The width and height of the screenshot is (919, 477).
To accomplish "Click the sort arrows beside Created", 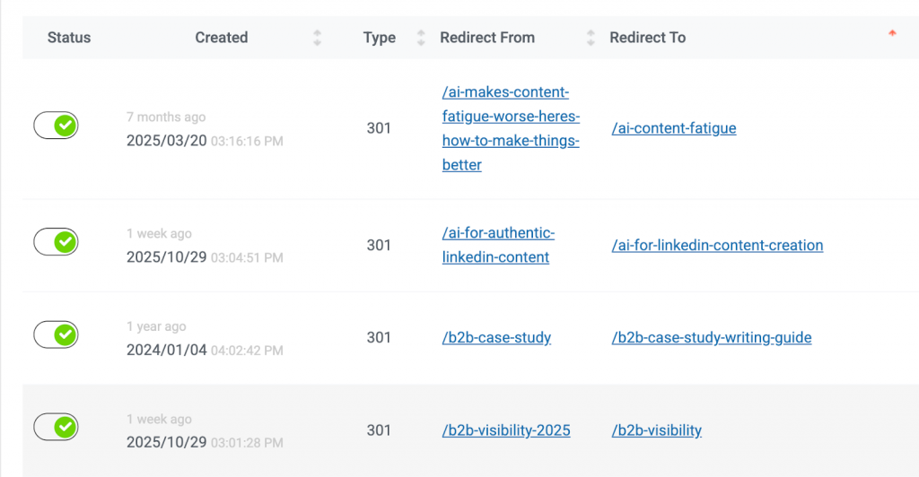I will 317,38.
